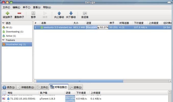Click the μTorrent 1.8.3 client cell
Image resolution: width=173 pixels, height=102 pixels.
pyautogui.click(x=47, y=99)
